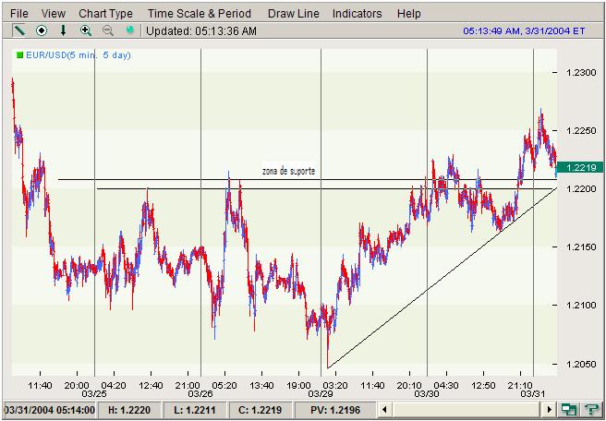
Task: Click the 03/25 date label
Action: [94, 393]
